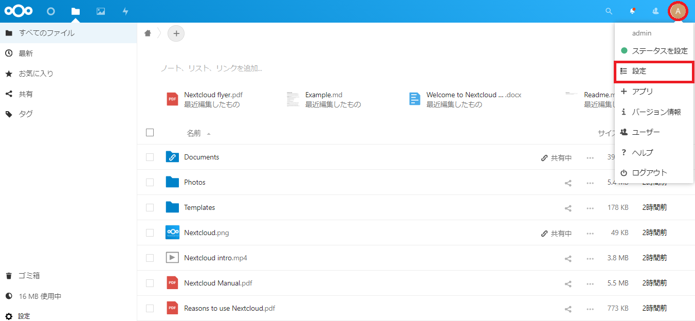Open the contacts menu icon
Viewport: 695px width, 321px height.
pyautogui.click(x=655, y=11)
